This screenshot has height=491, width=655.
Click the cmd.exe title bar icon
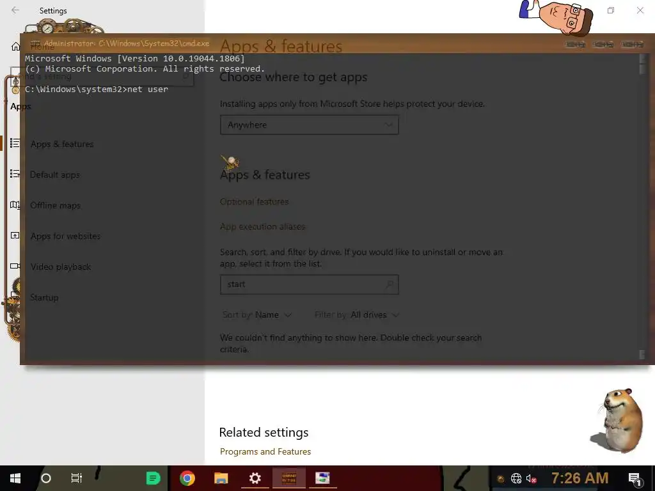[x=35, y=43]
